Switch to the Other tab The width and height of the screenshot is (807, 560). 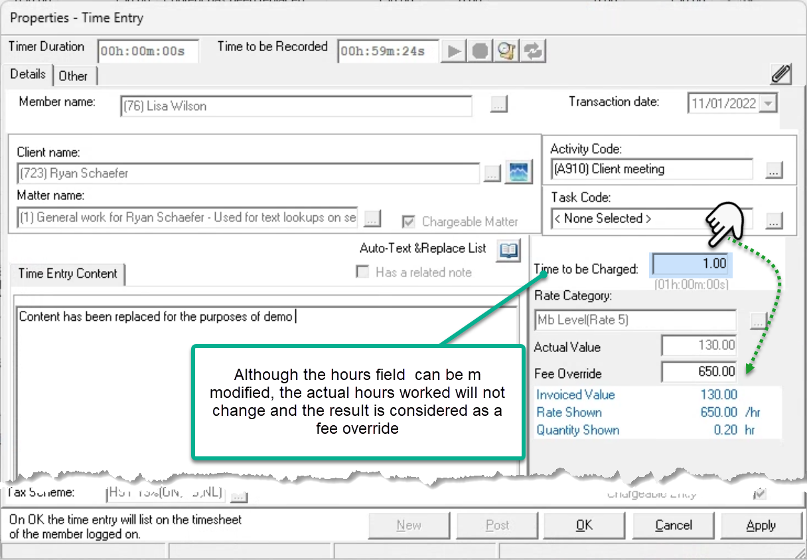[x=73, y=76]
